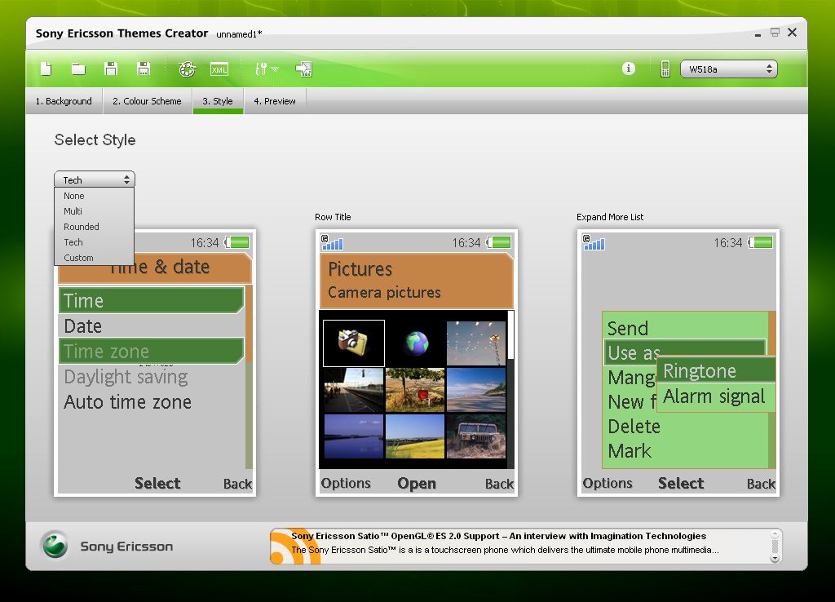Image resolution: width=835 pixels, height=602 pixels.
Task: Click Select softkey in Expand More List preview
Action: click(681, 483)
